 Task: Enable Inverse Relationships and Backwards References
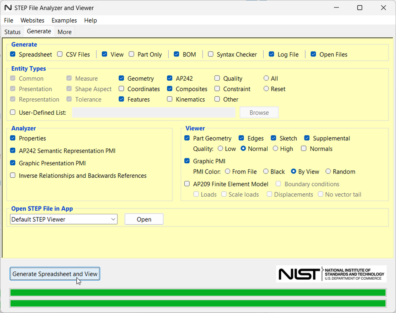click(x=12, y=175)
